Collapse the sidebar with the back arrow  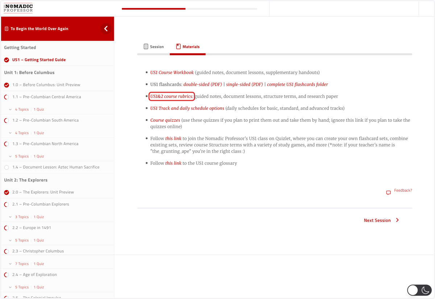[106, 29]
